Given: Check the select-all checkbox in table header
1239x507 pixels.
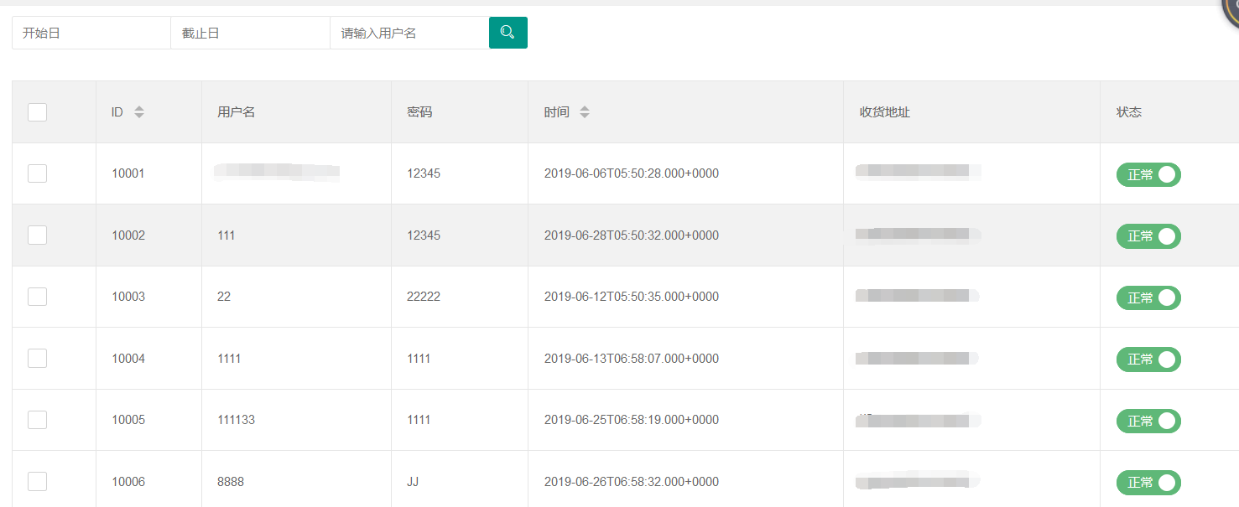Looking at the screenshot, I should (37, 111).
